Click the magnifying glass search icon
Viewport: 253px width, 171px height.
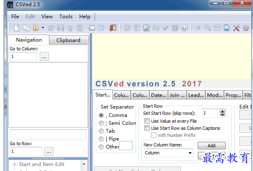coord(208,28)
